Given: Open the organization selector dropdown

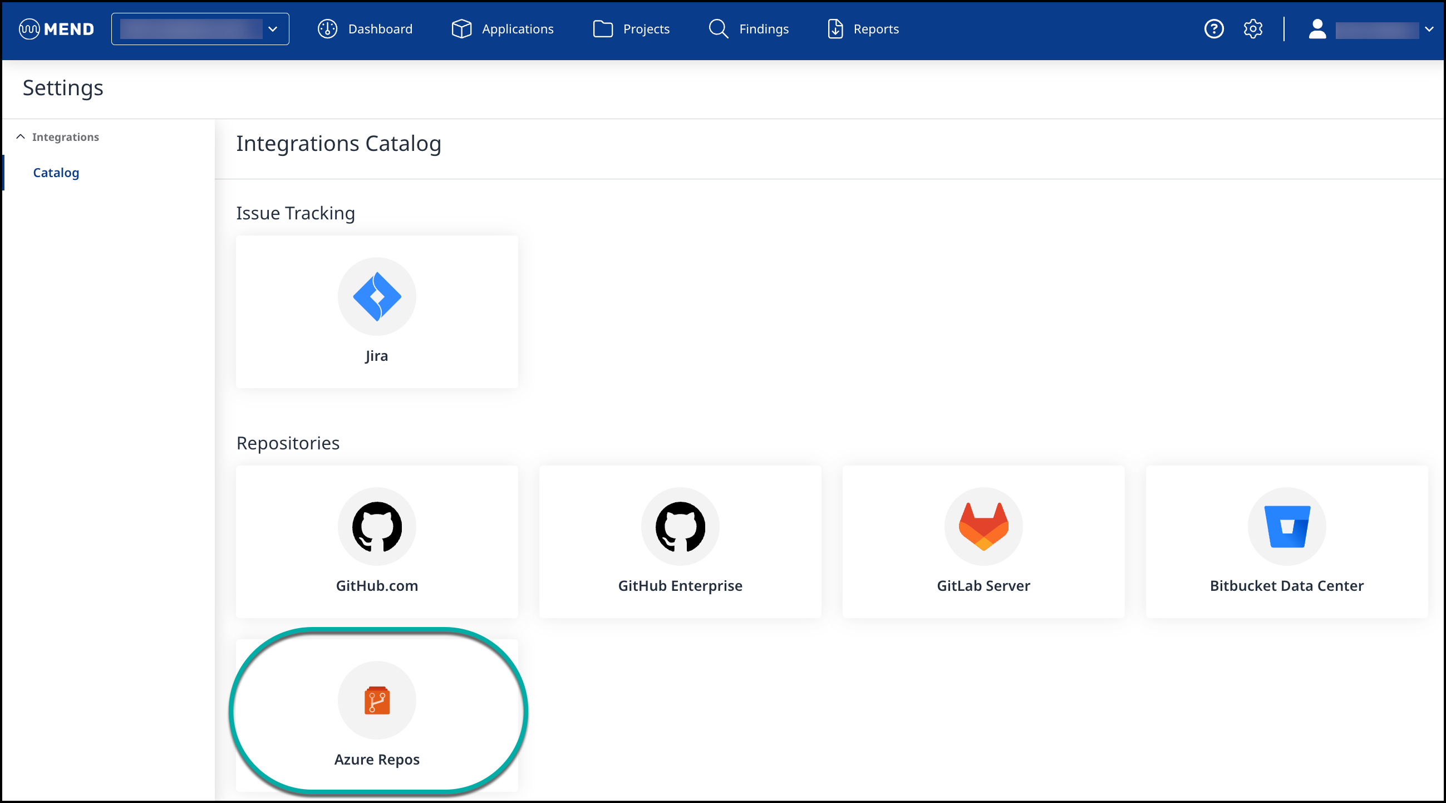Looking at the screenshot, I should [x=200, y=29].
